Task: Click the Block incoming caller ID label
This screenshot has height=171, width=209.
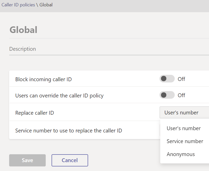Action: pos(43,79)
